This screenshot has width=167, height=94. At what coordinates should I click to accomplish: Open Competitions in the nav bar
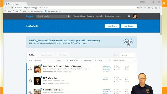tap(79, 16)
